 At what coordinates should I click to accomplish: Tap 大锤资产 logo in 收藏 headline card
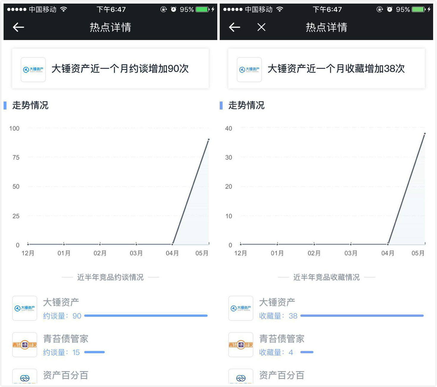(x=249, y=69)
